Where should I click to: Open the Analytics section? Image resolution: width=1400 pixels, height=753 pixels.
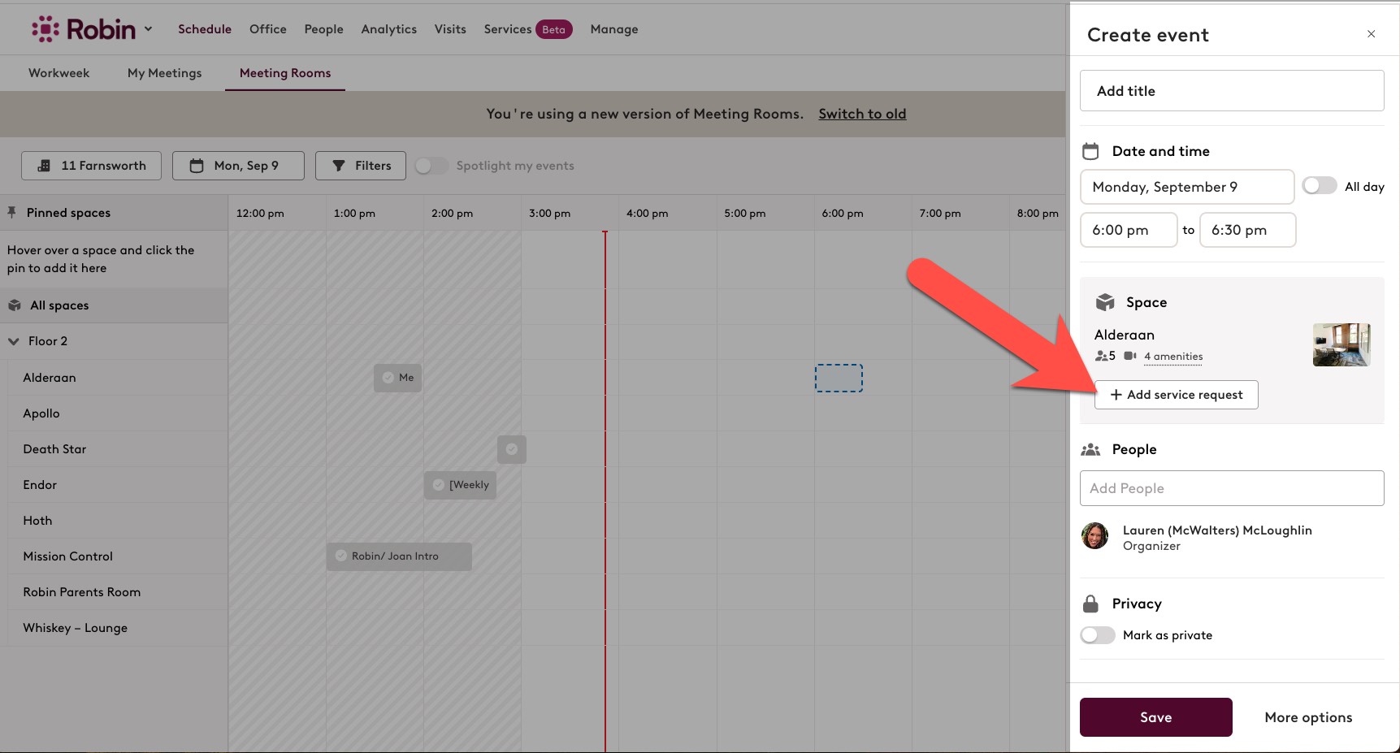[x=388, y=29]
